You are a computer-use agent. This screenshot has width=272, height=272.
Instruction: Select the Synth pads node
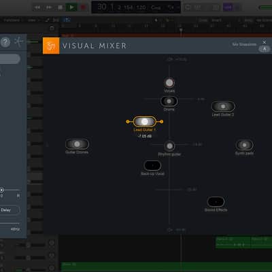tap(244, 145)
